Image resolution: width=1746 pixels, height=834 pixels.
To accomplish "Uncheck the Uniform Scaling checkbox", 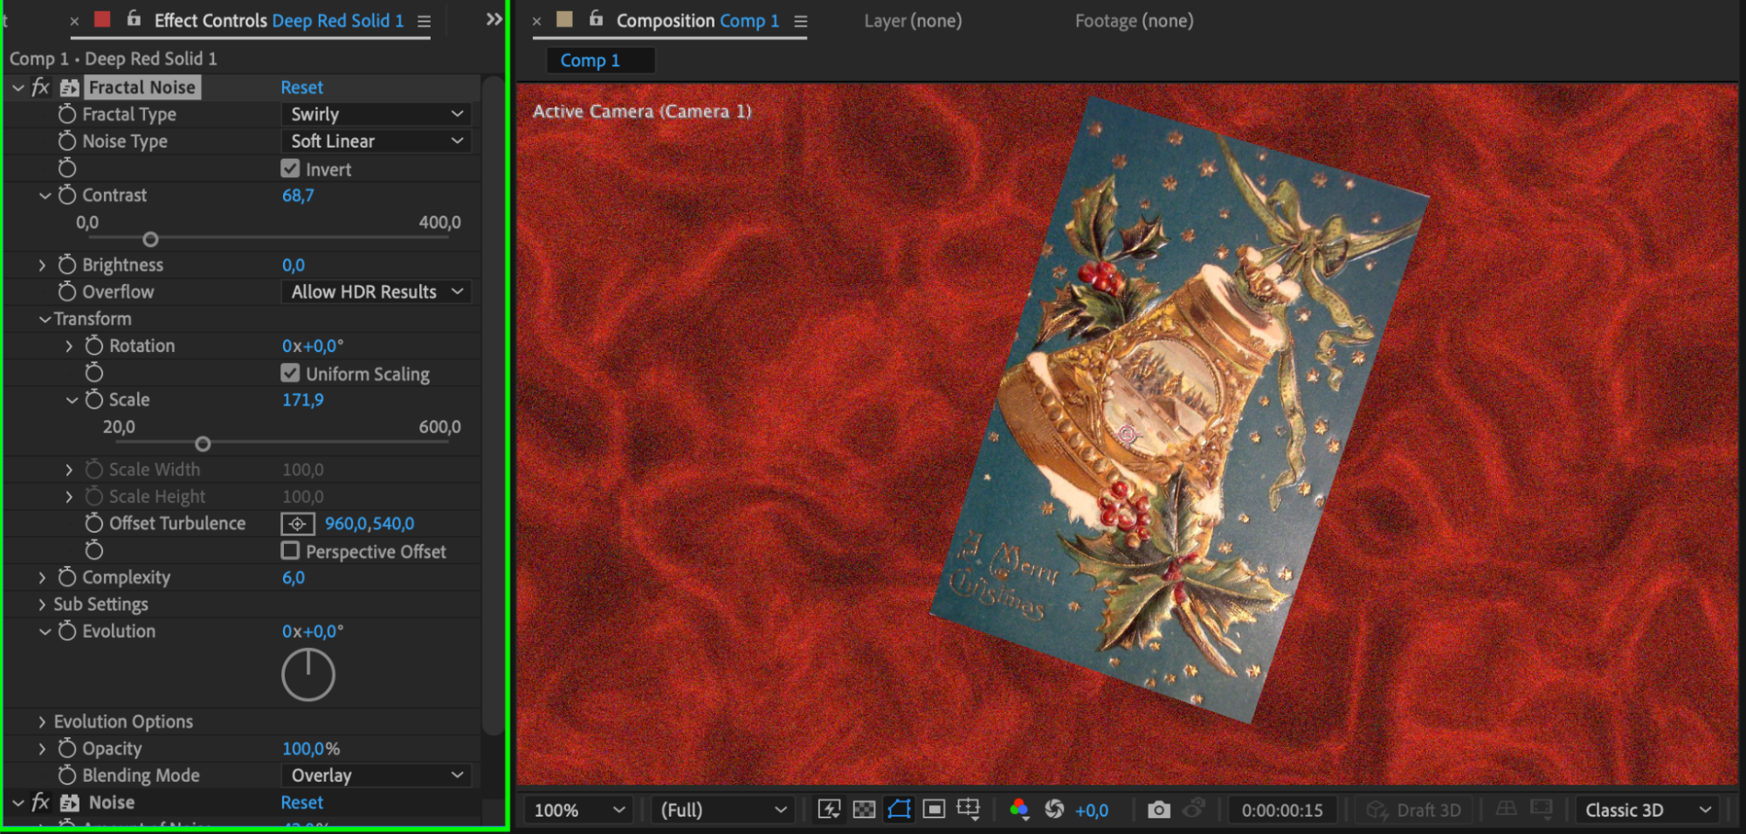I will coord(290,373).
